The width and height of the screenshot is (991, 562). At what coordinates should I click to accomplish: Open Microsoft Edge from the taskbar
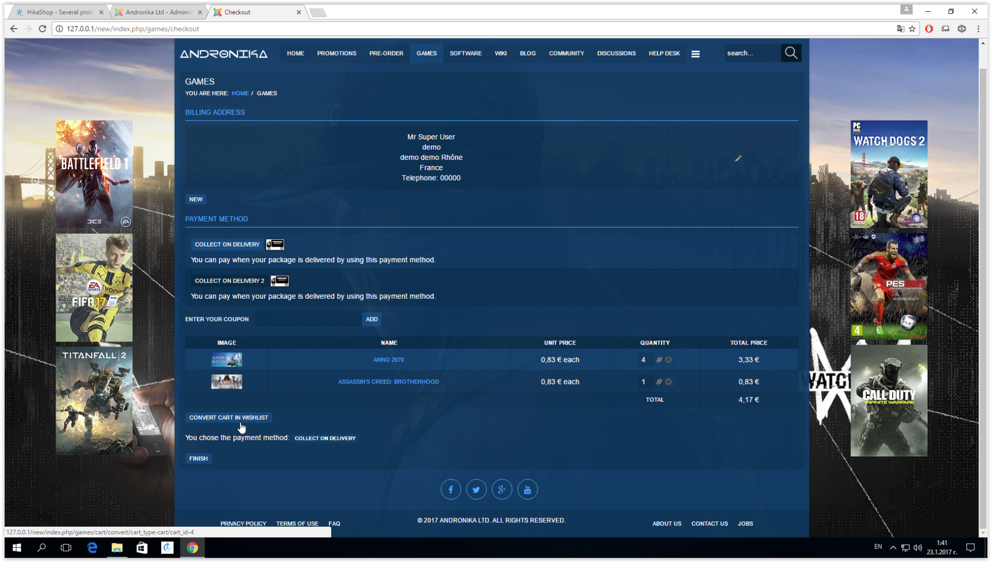click(x=92, y=548)
